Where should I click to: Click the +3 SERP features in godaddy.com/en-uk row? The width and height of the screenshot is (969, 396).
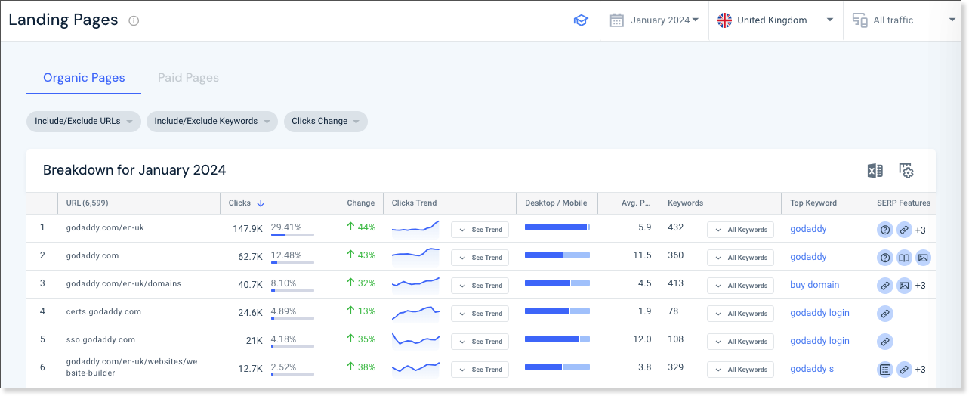pyautogui.click(x=920, y=230)
